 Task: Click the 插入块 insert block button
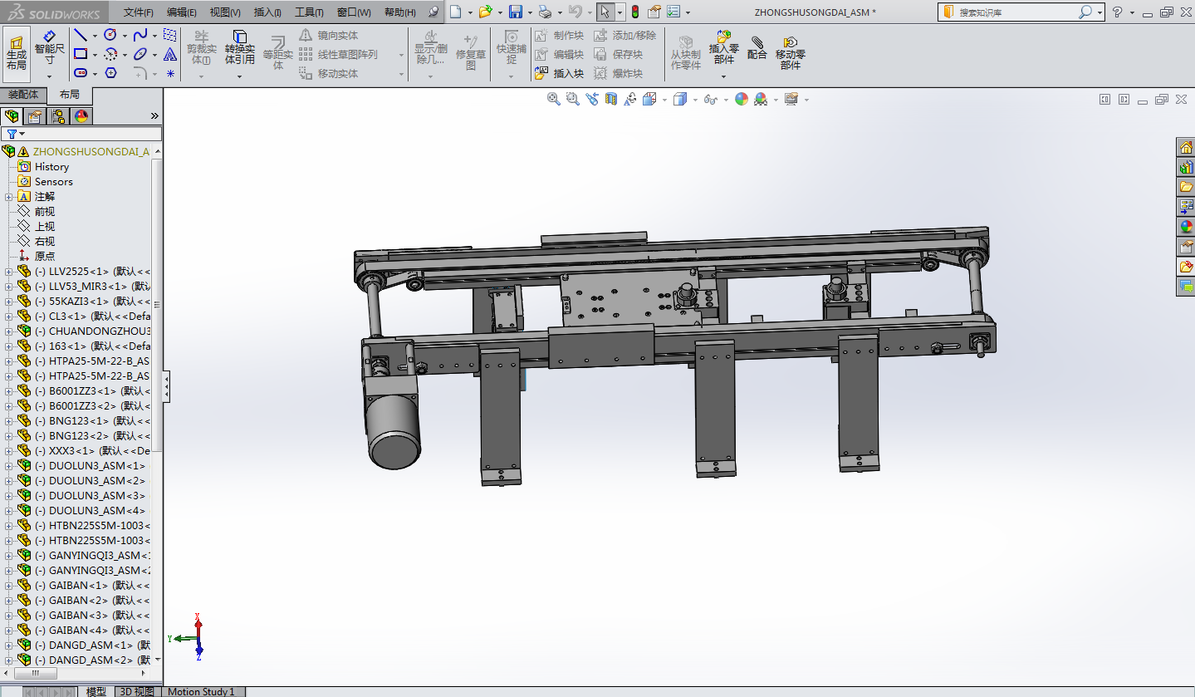coord(560,74)
